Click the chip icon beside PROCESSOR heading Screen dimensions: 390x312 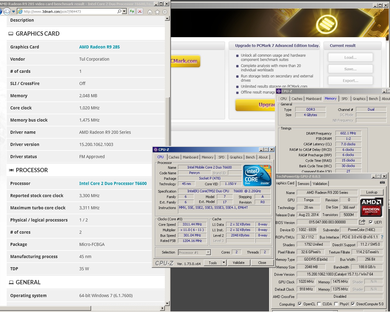pos(11,170)
